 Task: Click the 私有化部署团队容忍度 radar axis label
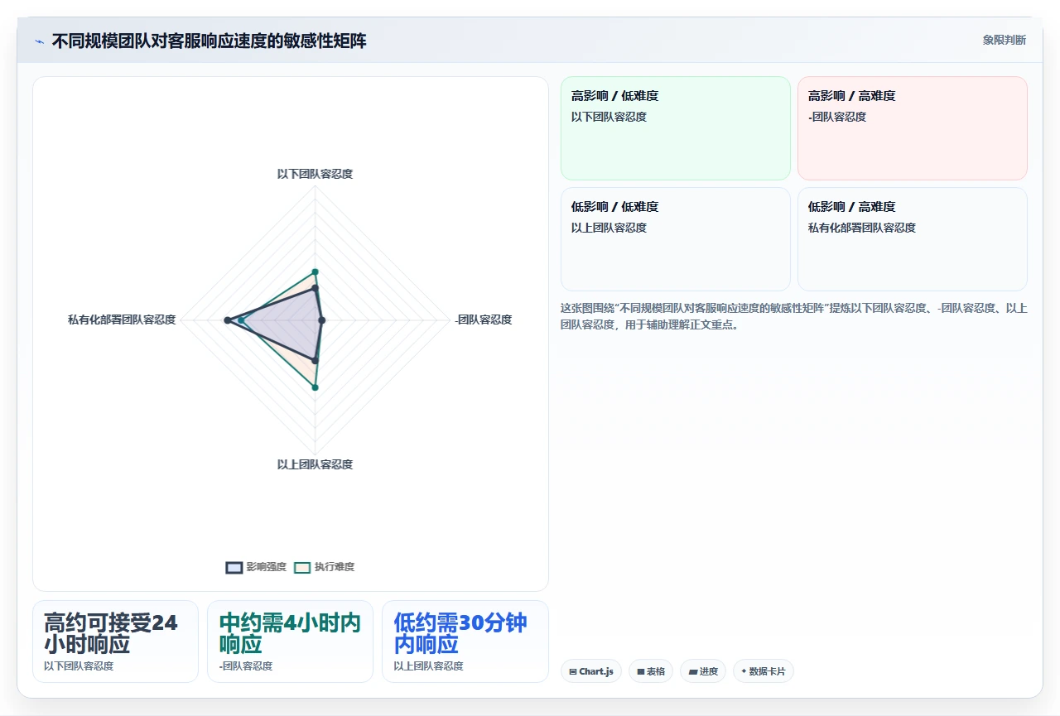(122, 320)
